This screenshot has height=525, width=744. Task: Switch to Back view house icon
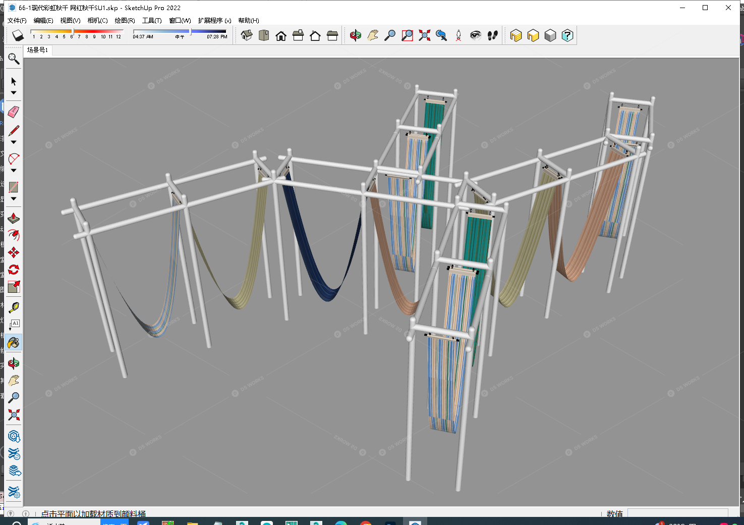tap(315, 35)
